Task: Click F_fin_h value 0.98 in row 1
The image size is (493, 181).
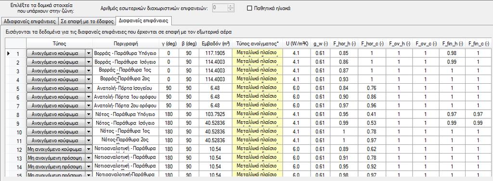Action: click(452, 53)
